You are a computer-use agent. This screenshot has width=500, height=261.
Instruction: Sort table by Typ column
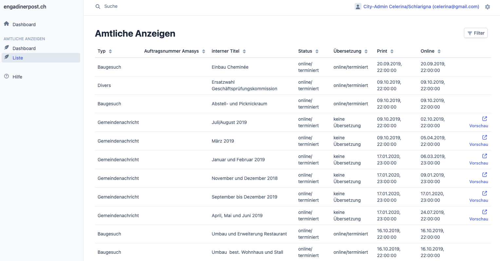(x=110, y=51)
